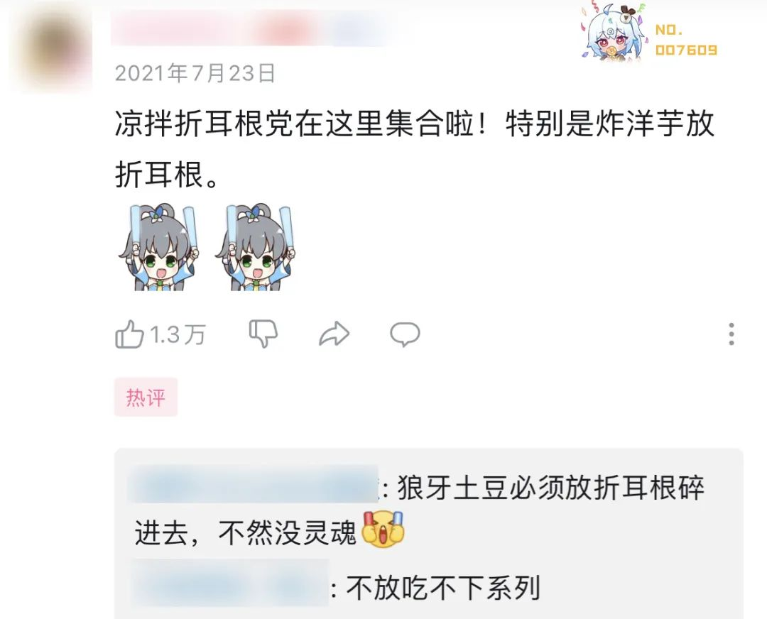View the fan badge NO. 007609
This screenshot has width=767, height=619.
click(686, 40)
